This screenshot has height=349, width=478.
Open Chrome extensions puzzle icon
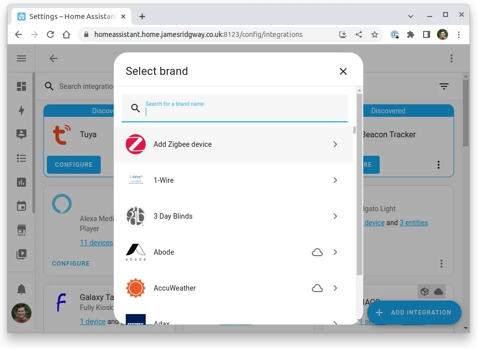coord(411,34)
